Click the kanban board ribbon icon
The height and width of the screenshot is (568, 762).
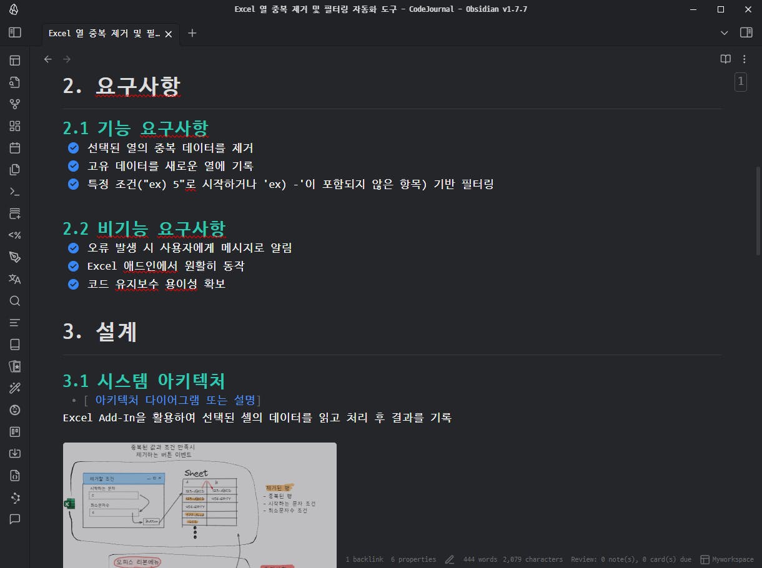tap(15, 432)
